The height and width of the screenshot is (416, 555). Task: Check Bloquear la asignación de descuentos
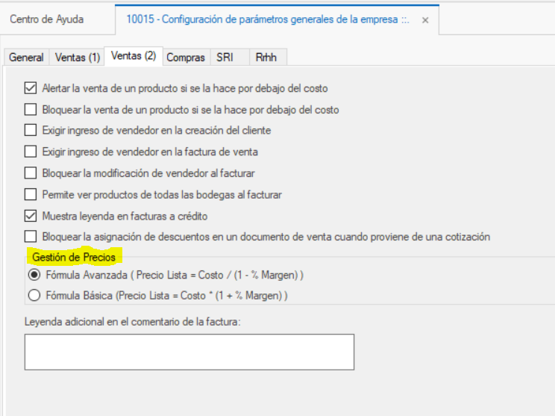coord(31,237)
